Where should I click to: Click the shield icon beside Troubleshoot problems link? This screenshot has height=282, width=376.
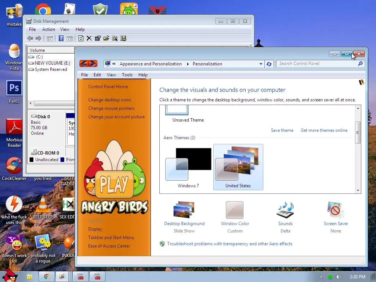(162, 244)
